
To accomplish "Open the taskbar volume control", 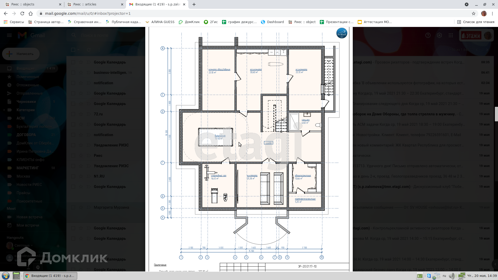I will (x=452, y=276).
